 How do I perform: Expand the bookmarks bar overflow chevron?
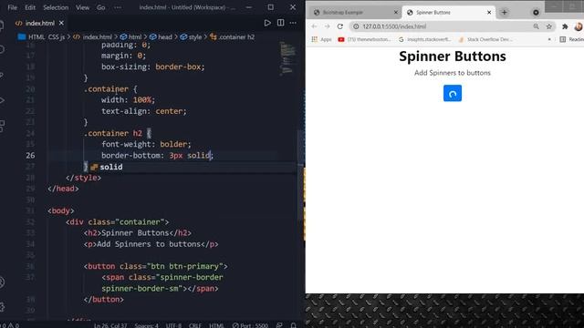tap(549, 39)
